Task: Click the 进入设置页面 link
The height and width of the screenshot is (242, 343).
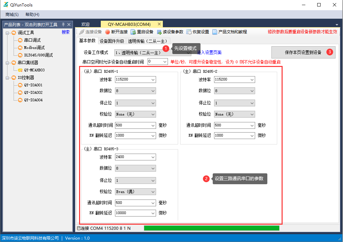Action: pos(209,52)
